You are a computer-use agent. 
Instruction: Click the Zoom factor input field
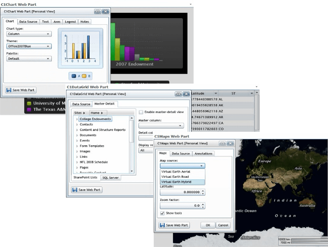pyautogui.click(x=180, y=206)
